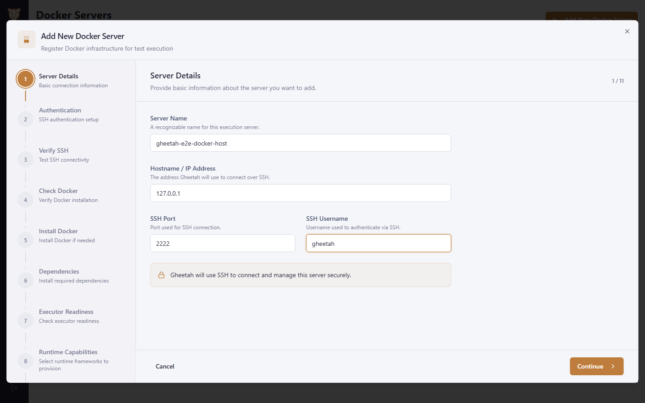645x403 pixels.
Task: Click 'Basic connection information' subtitle
Action: point(73,86)
